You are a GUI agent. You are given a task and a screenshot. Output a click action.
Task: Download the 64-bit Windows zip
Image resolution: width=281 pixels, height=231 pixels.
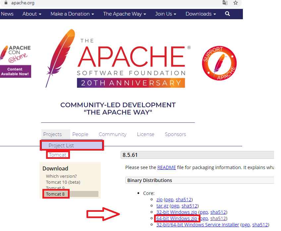tap(177, 218)
